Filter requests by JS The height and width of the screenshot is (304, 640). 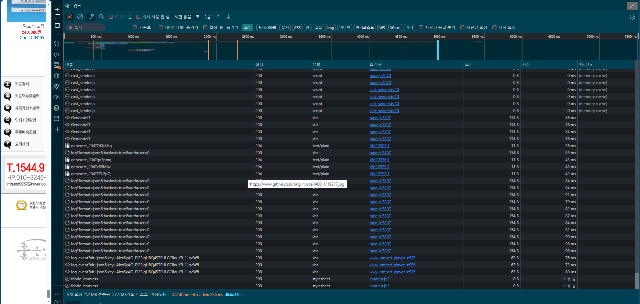pos(307,27)
